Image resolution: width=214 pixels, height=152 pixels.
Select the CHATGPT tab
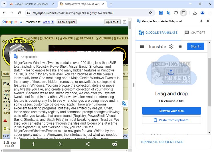(x=195, y=33)
